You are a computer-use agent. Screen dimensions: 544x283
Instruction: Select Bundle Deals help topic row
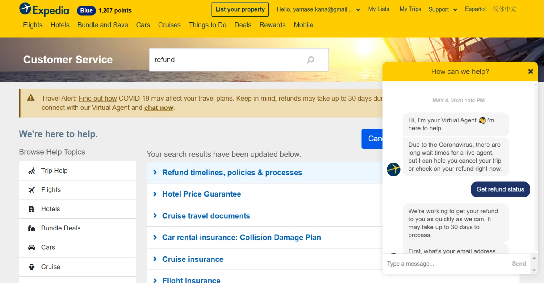[x=78, y=228]
